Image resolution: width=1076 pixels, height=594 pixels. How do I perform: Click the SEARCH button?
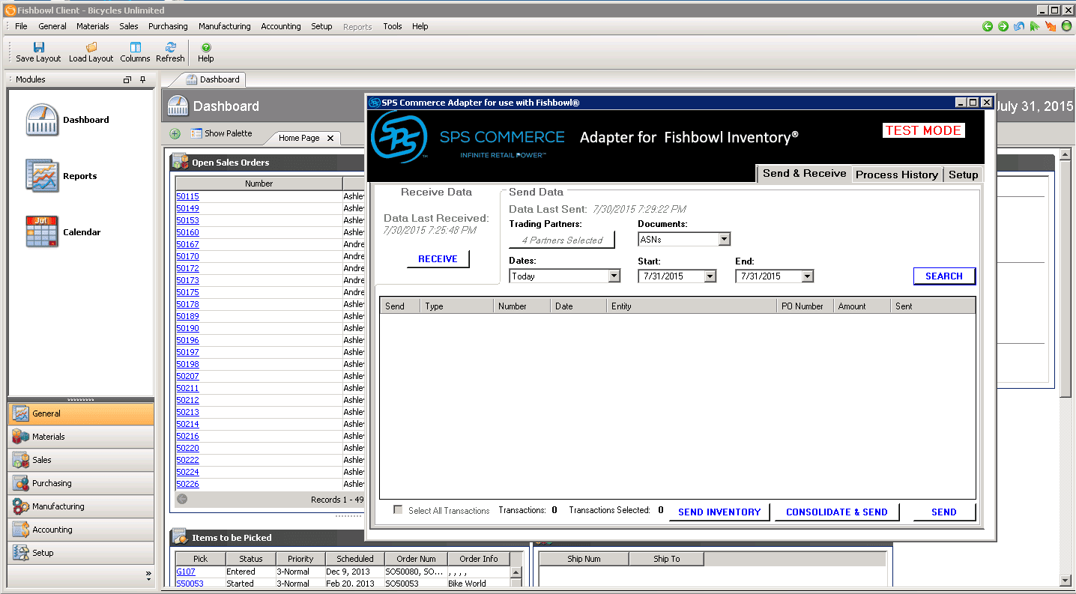pyautogui.click(x=944, y=276)
